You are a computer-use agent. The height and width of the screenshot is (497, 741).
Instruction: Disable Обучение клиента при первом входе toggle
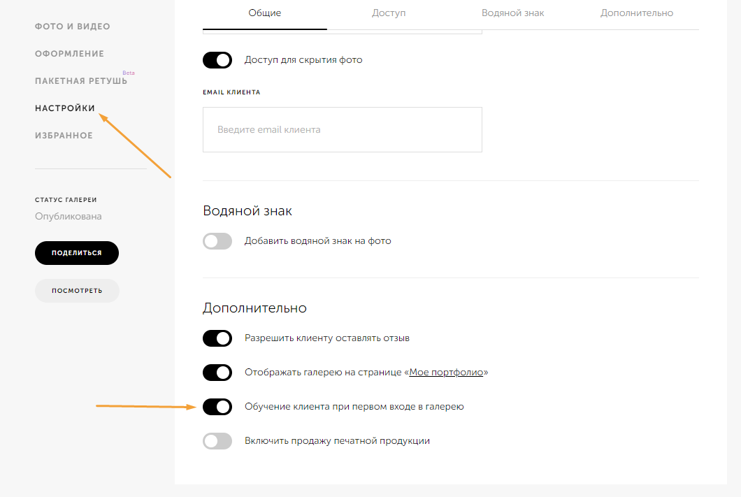click(x=217, y=407)
